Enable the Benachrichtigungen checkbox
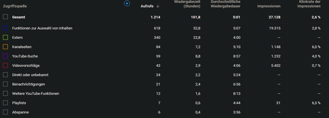 click(5, 84)
